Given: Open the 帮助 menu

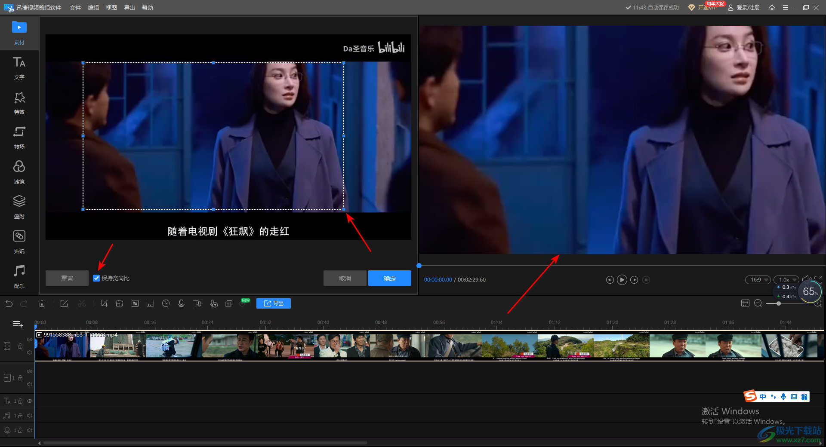Looking at the screenshot, I should coord(148,8).
